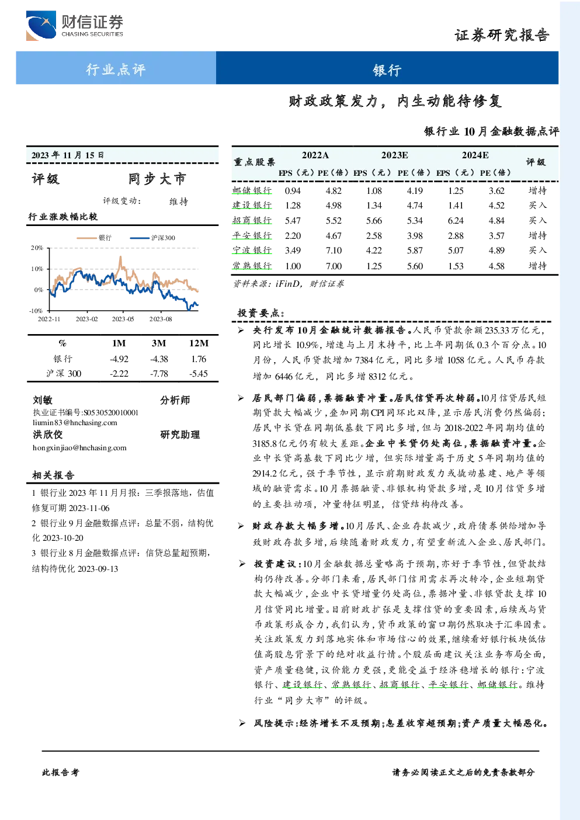The width and height of the screenshot is (580, 820).
Task: Click the 评级 column header in table
Action: (x=536, y=162)
